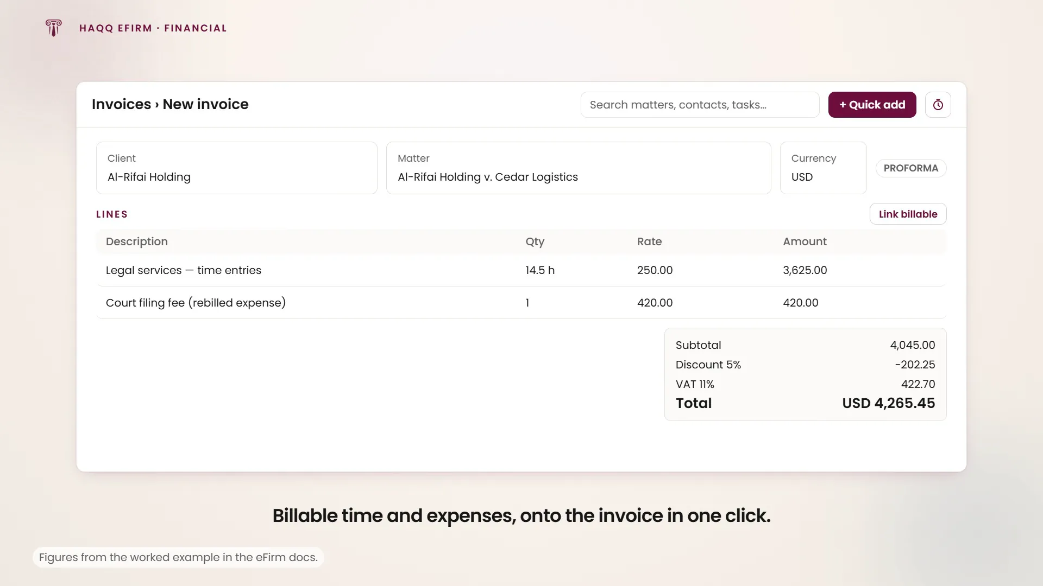The width and height of the screenshot is (1043, 586).
Task: Go back via Invoices breadcrumb
Action: (121, 104)
